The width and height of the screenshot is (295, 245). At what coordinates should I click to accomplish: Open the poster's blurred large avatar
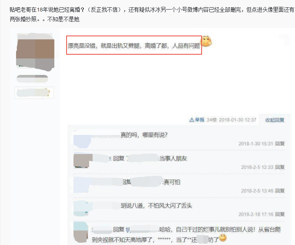[35, 52]
